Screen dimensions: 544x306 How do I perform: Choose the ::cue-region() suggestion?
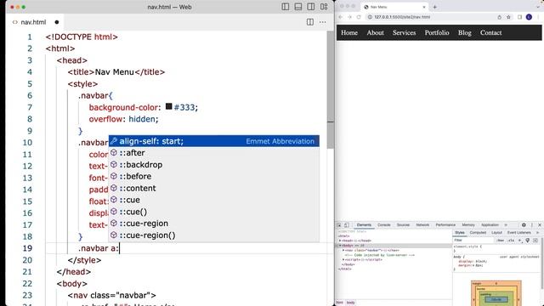click(213, 235)
